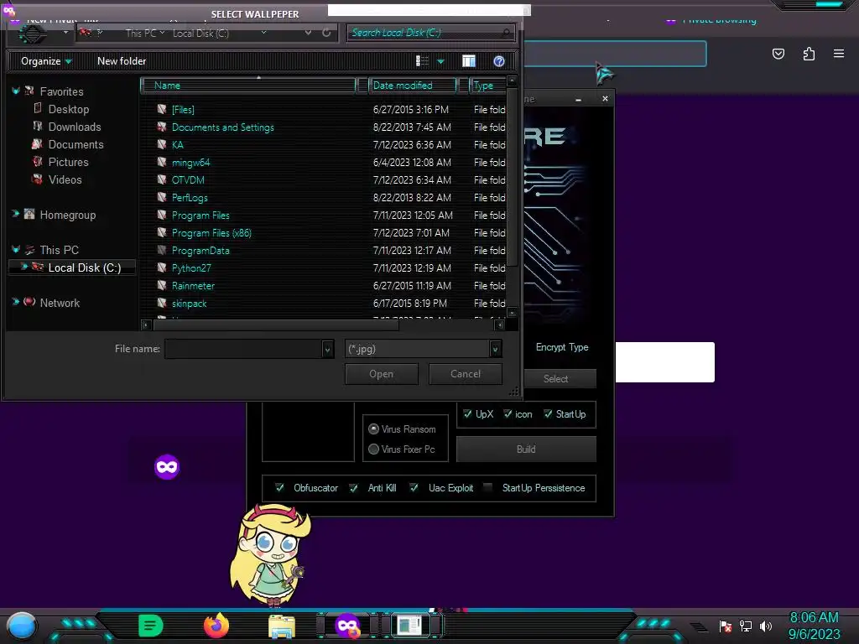859x644 pixels.
Task: Click the This PC breadcrumb
Action: 141,34
